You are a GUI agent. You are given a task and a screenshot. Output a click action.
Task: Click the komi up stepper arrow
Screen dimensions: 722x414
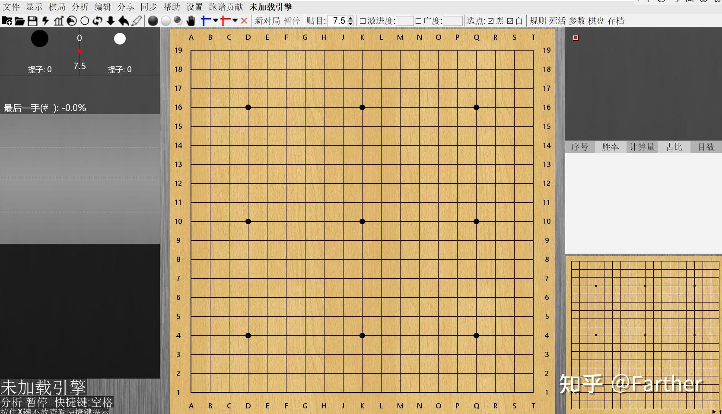350,18
